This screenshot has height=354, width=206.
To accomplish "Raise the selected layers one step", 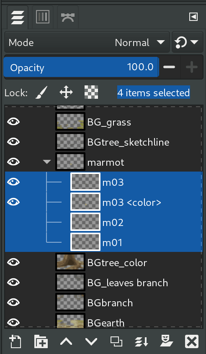I will 66,341.
